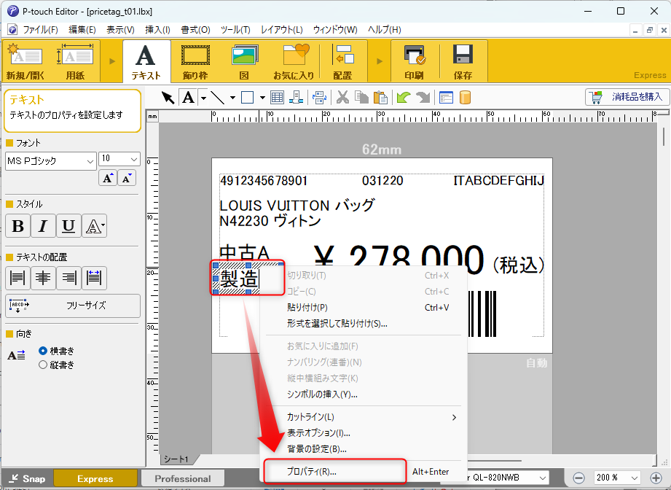Open the text effects outlined A button
Image resolution: width=671 pixels, height=490 pixels.
(94, 226)
